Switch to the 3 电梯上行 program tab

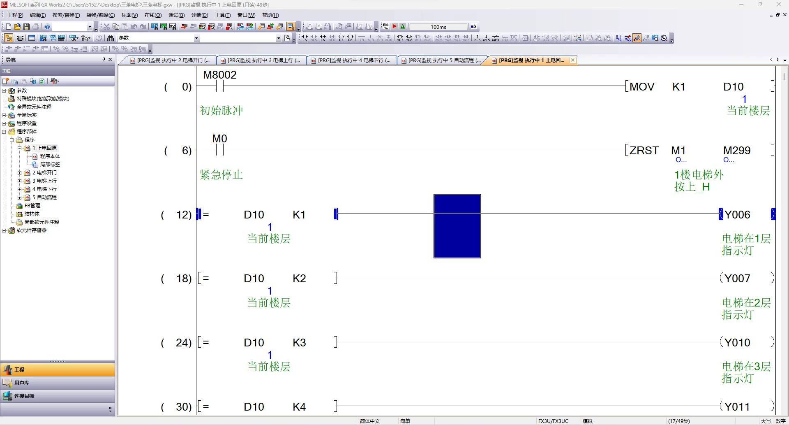(261, 60)
